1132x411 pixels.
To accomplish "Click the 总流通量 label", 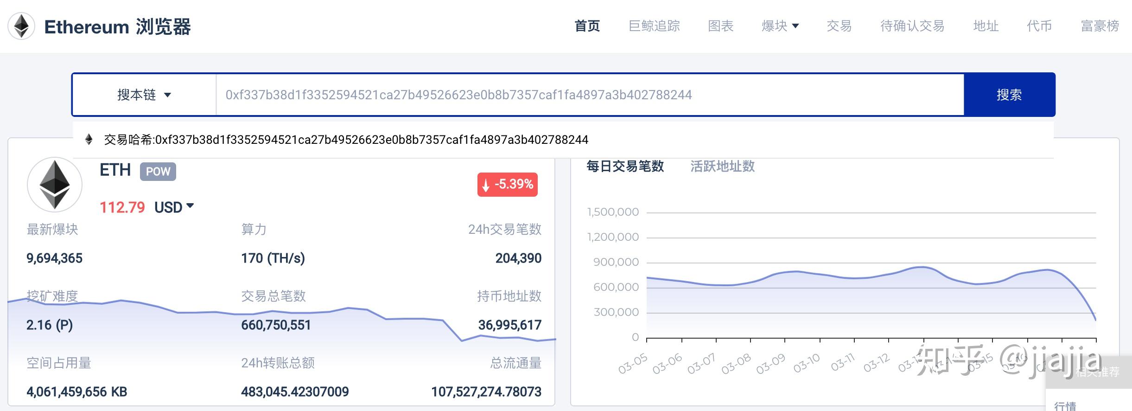I will 516,363.
